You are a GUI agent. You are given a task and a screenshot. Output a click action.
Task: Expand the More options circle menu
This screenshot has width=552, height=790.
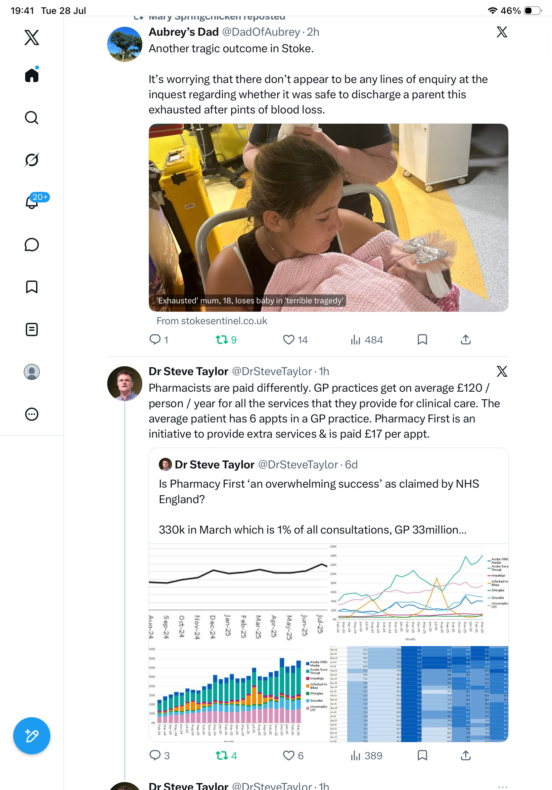32,414
